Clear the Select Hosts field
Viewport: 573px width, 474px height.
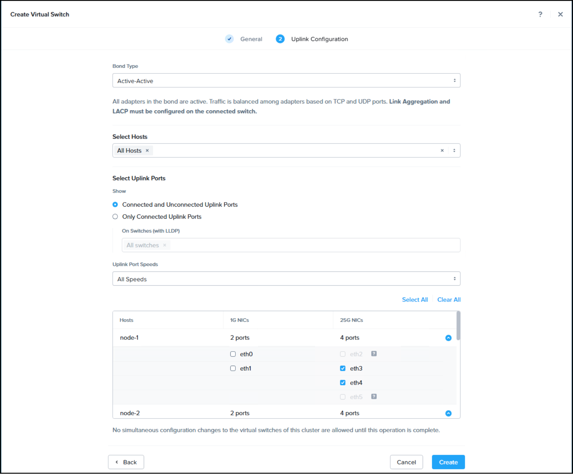[x=442, y=150]
